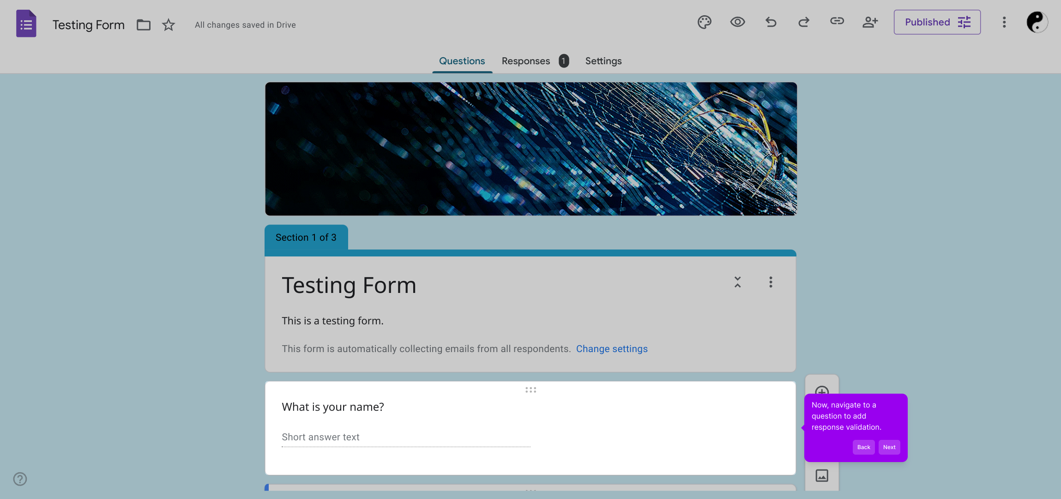The height and width of the screenshot is (499, 1061).
Task: Open the top bar More options menu
Action: [1004, 22]
